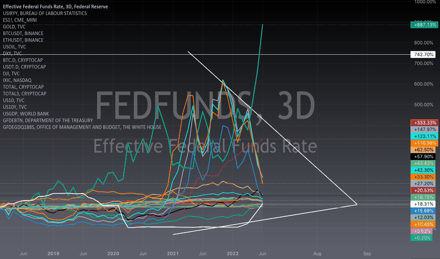Select the gray +147.97% price label
This screenshot has height=259, width=440.
[x=424, y=129]
